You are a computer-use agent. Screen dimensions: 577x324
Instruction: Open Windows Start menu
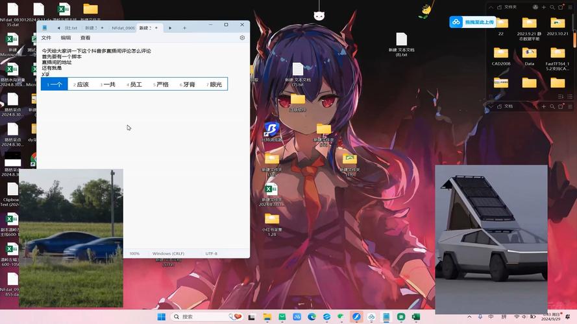click(161, 317)
